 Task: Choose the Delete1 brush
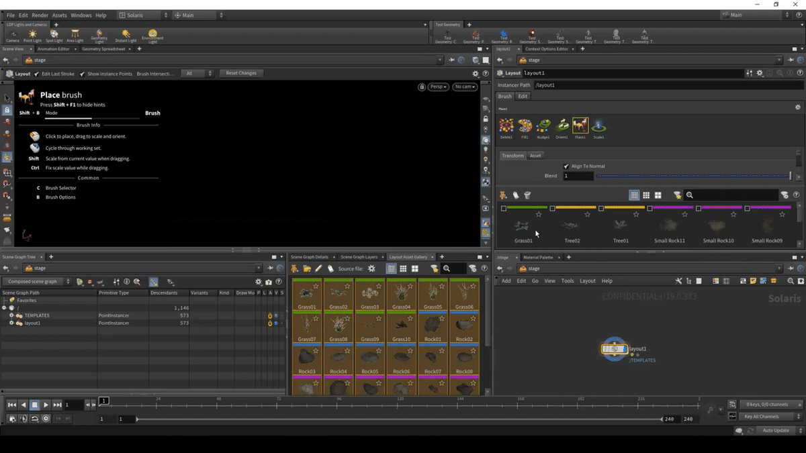click(506, 127)
